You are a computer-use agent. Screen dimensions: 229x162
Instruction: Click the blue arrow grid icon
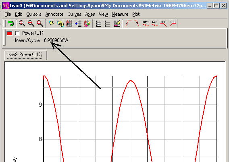click(x=79, y=23)
